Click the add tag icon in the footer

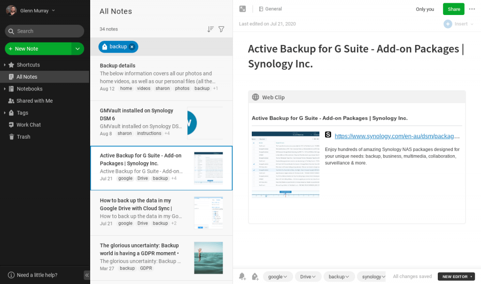[255, 277]
